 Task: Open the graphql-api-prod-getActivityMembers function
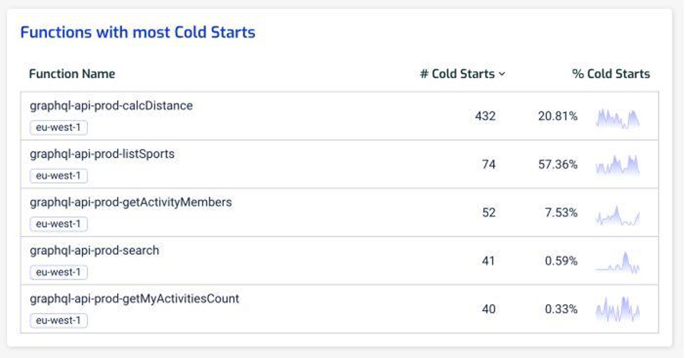pos(130,202)
